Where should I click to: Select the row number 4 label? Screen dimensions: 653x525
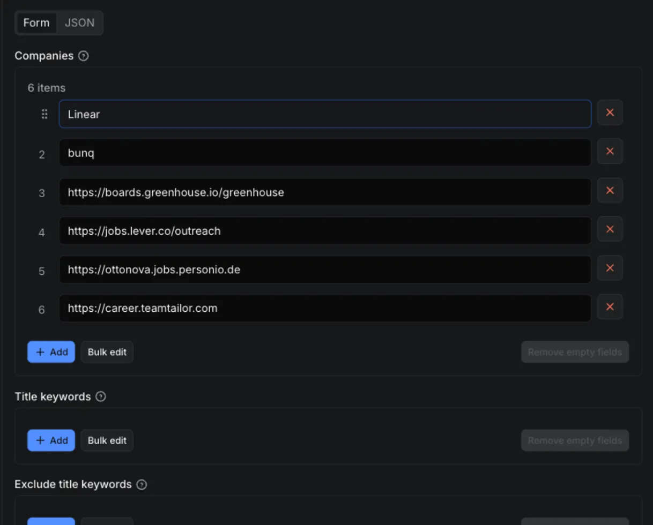(42, 232)
